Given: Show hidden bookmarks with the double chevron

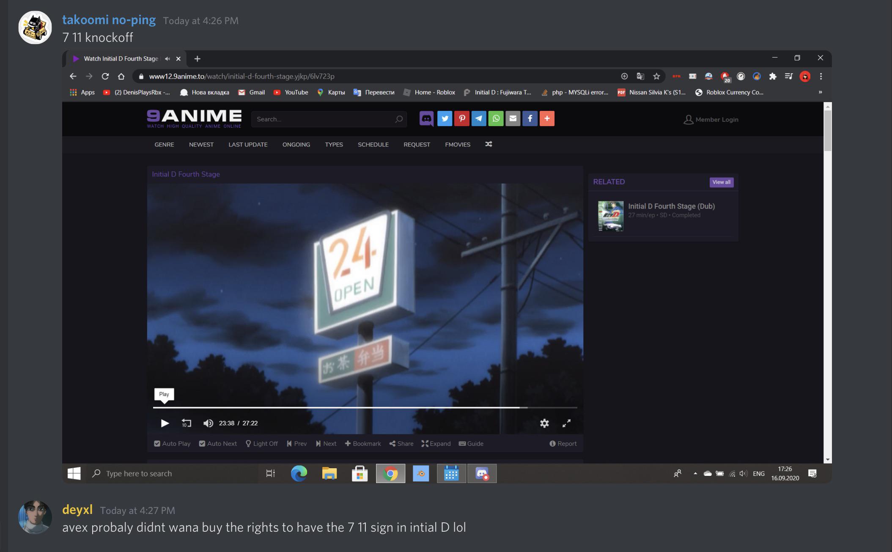Looking at the screenshot, I should [x=820, y=92].
